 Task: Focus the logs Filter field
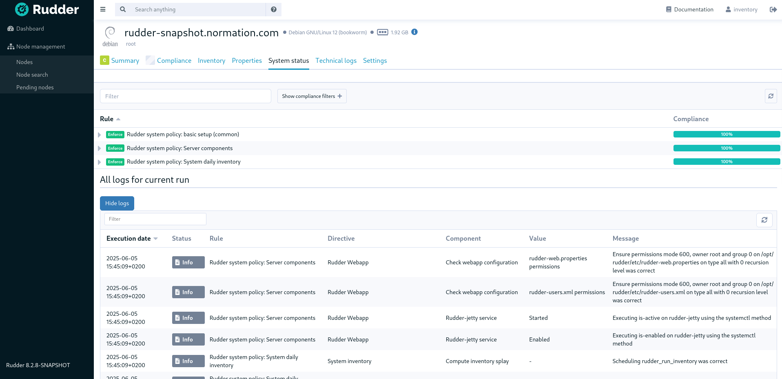point(155,219)
